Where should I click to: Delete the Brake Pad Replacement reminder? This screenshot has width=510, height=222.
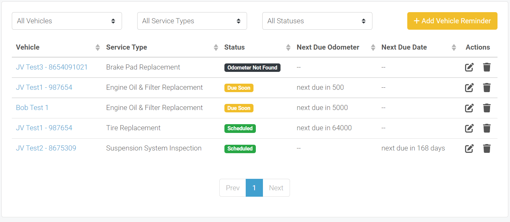(487, 67)
